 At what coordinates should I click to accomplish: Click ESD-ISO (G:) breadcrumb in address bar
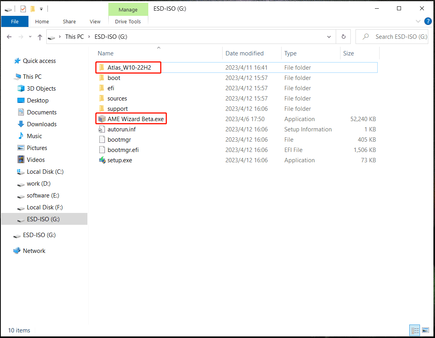111,37
